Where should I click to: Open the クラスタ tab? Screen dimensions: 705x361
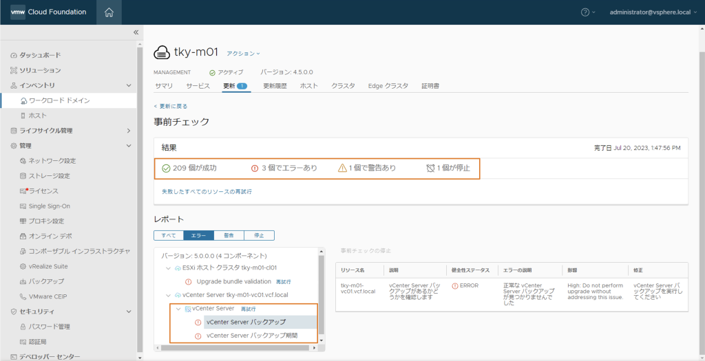(x=343, y=86)
